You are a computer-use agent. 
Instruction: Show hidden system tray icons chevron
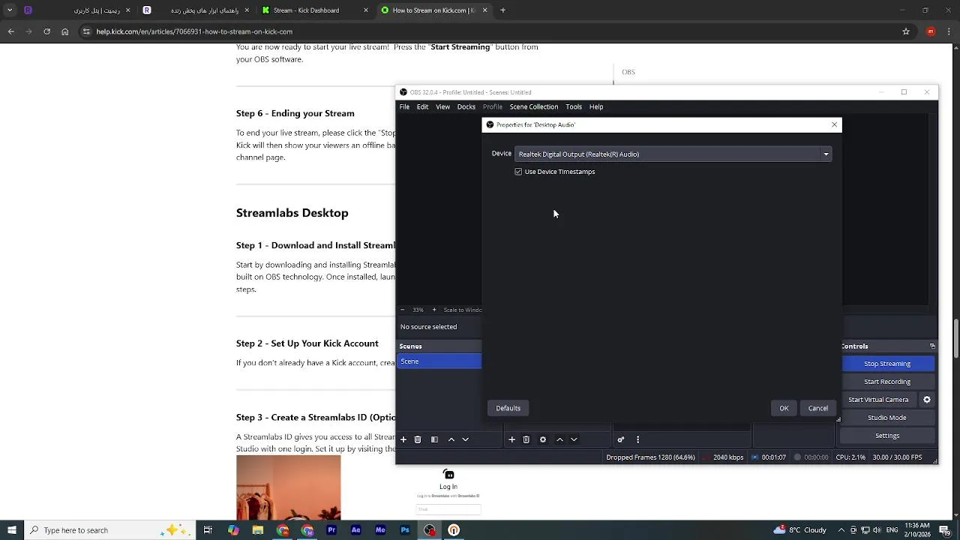[841, 530]
